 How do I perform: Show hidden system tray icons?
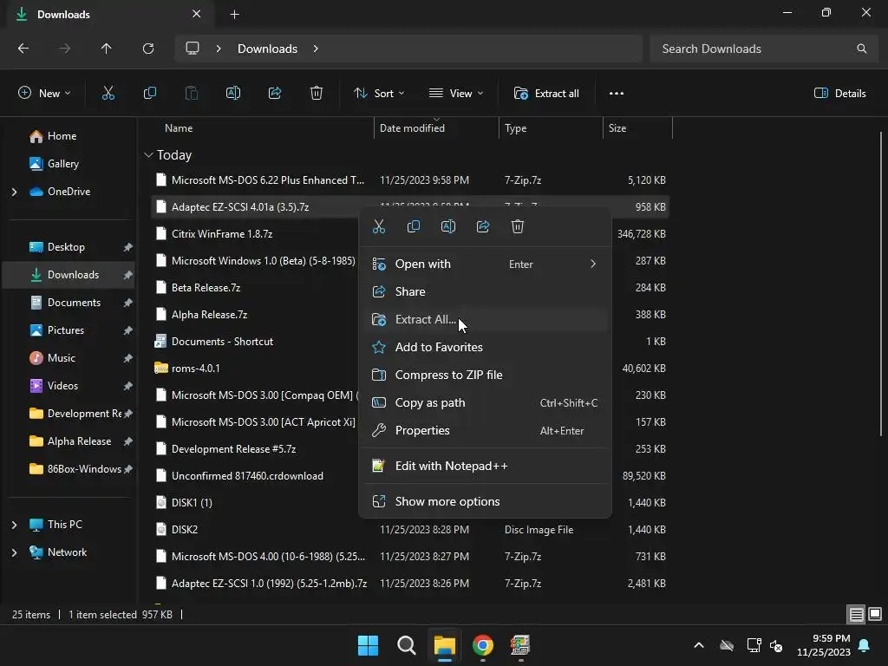[699, 645]
